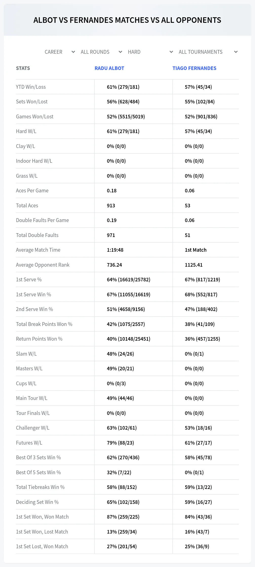The height and width of the screenshot is (567, 255).
Task: Click the chevron next to CAREER
Action: (x=73, y=52)
